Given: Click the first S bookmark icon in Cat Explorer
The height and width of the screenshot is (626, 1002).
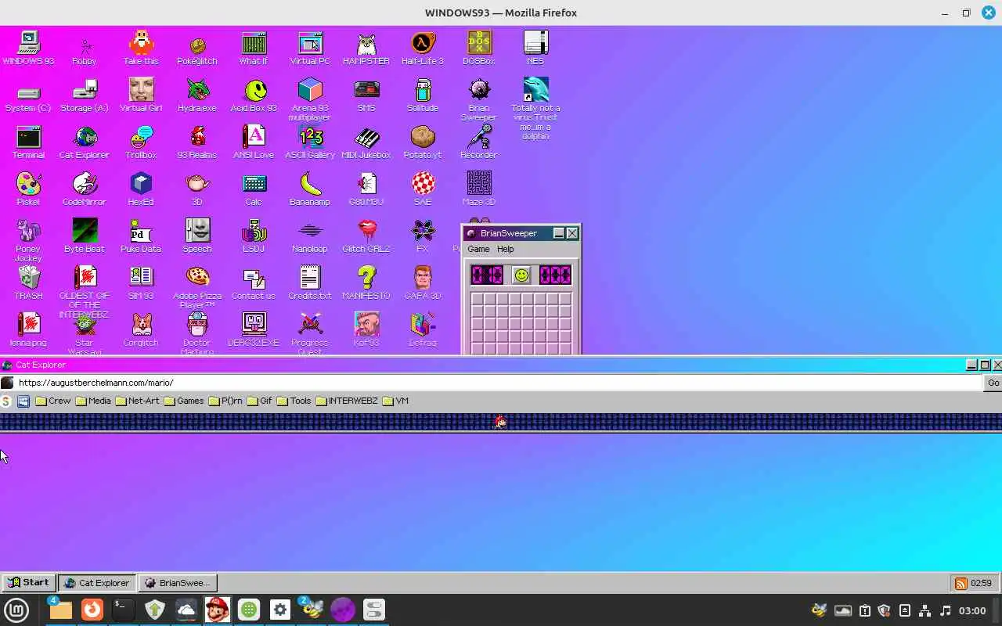Looking at the screenshot, I should point(6,401).
